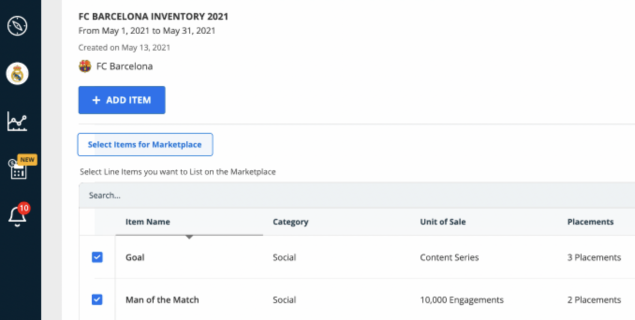Uncheck the Goal row checkbox
Image resolution: width=635 pixels, height=320 pixels.
click(97, 257)
